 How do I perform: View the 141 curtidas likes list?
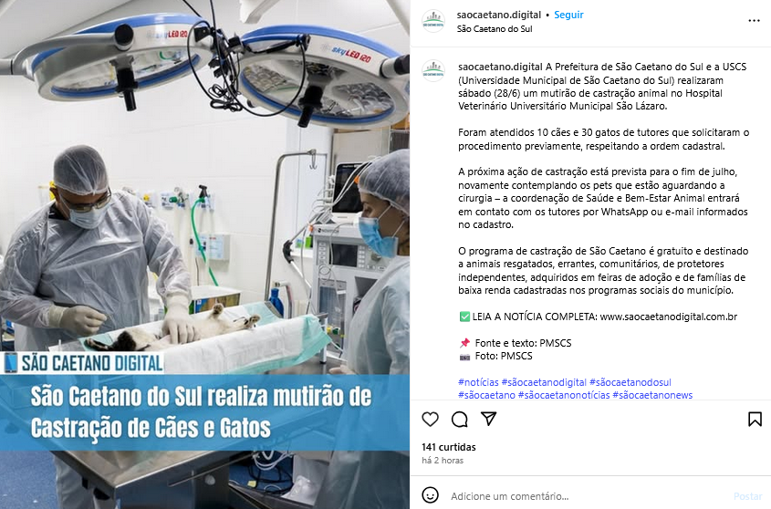coord(448,447)
